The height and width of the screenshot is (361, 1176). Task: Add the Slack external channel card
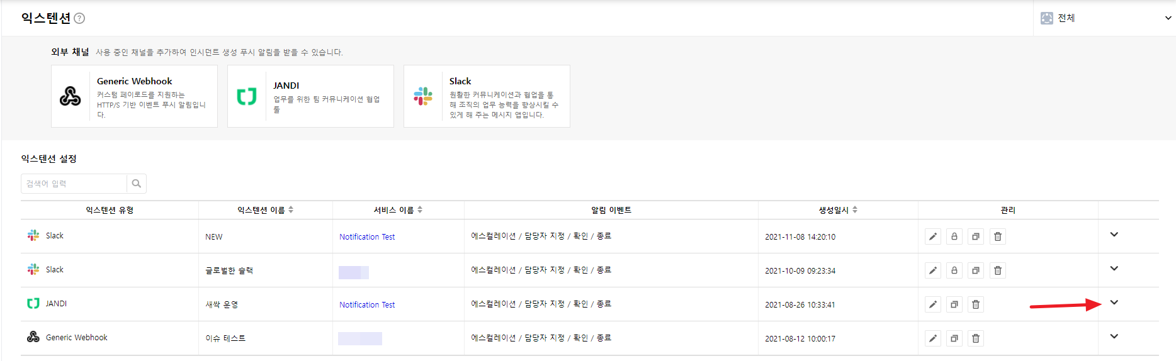click(x=487, y=96)
